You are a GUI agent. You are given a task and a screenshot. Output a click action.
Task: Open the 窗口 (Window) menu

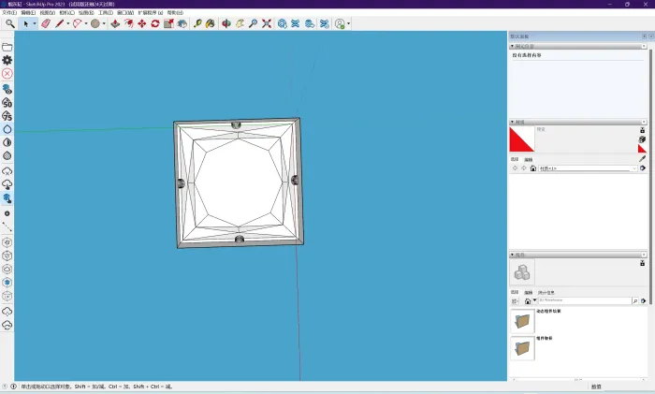124,12
